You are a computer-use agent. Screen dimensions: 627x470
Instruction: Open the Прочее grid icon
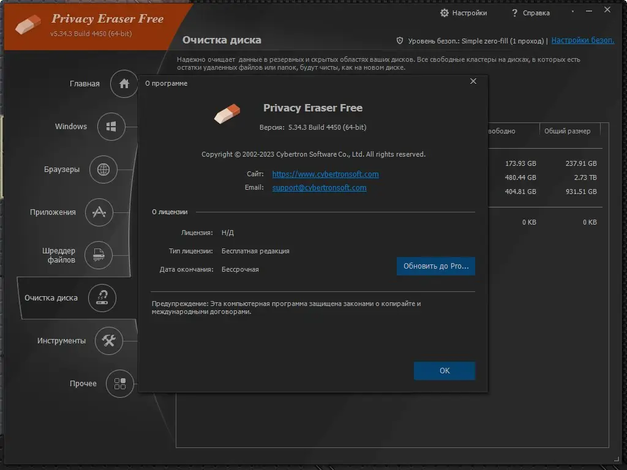120,384
